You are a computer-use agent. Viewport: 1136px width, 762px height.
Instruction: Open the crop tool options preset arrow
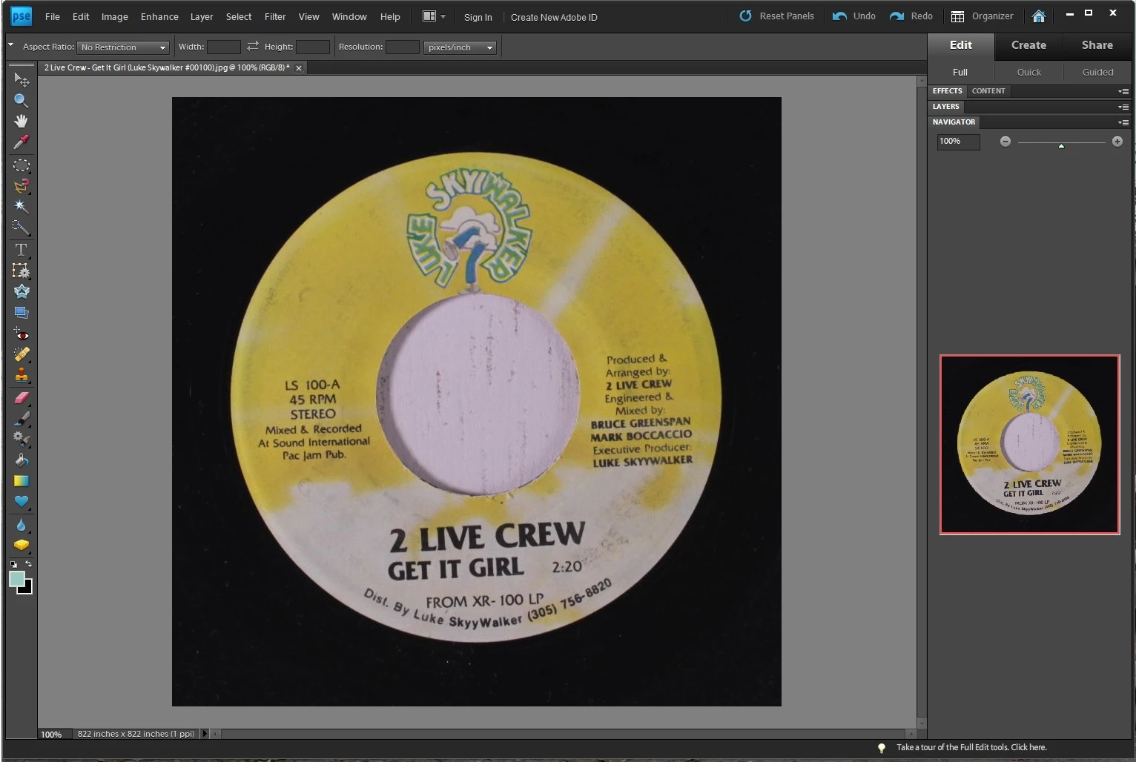click(x=10, y=45)
